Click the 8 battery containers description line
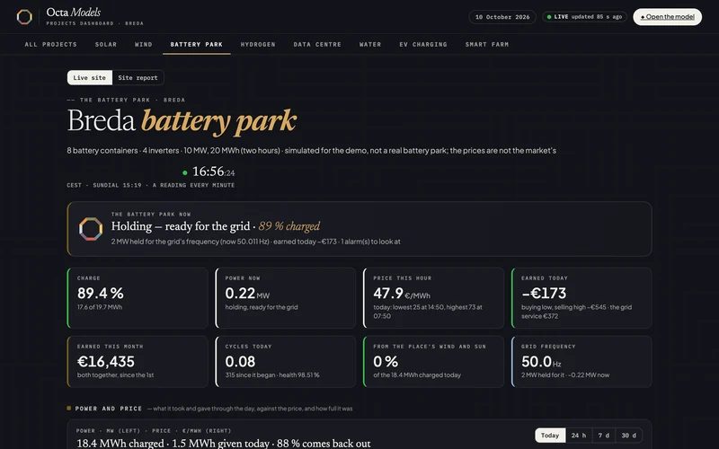Viewport: 719px width, 449px height. pos(311,150)
